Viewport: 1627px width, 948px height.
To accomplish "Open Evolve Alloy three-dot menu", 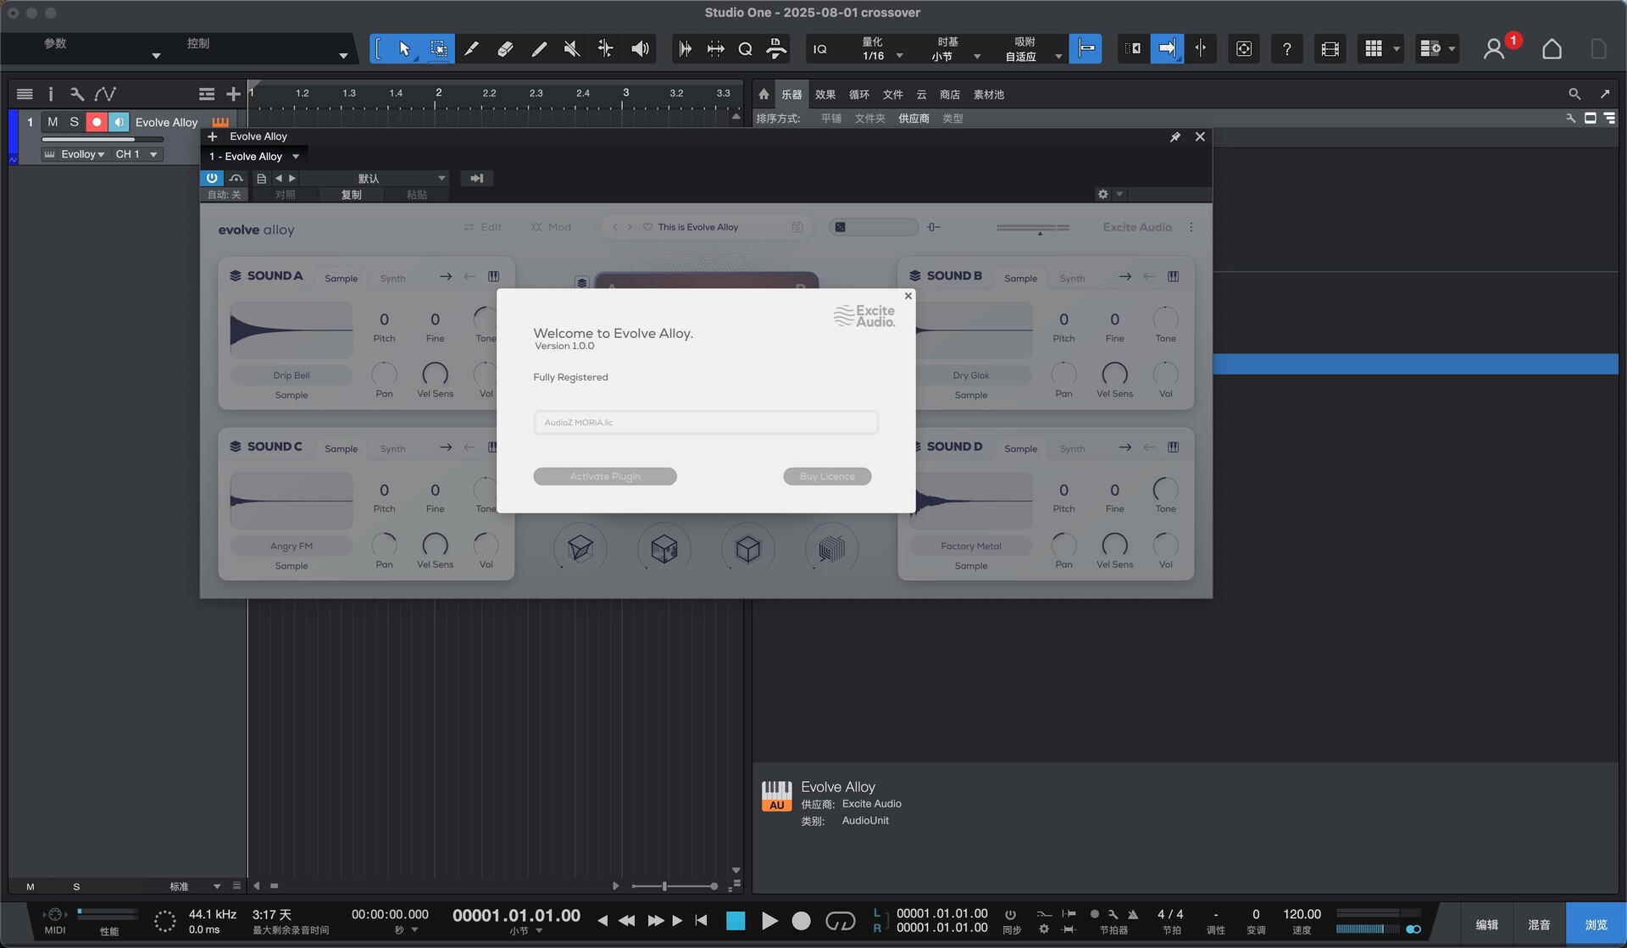I will click(x=1191, y=227).
